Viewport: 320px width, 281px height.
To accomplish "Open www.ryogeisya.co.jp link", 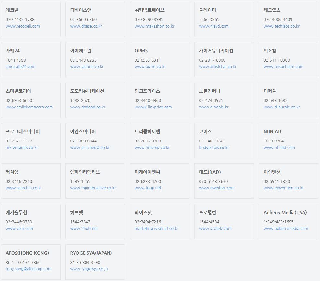I will [89, 269].
